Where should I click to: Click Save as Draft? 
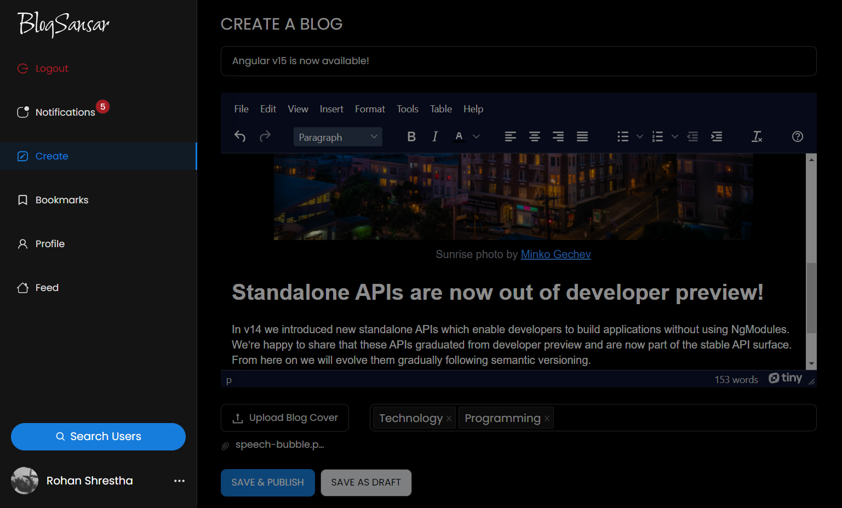366,482
